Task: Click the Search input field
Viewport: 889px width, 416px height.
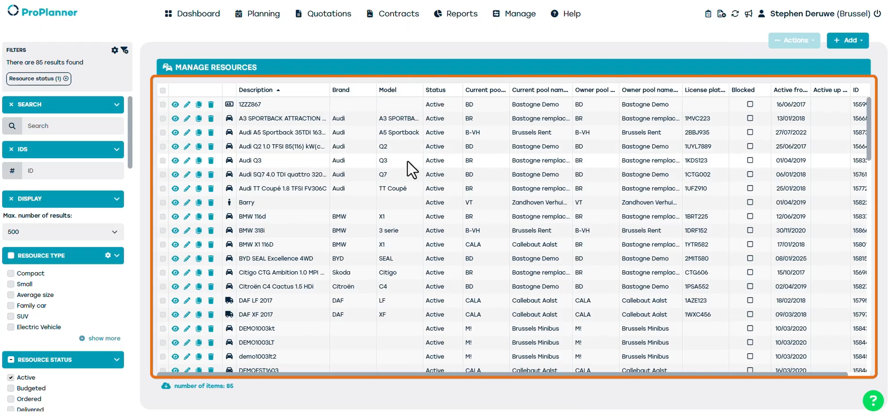Action: pyautogui.click(x=73, y=126)
